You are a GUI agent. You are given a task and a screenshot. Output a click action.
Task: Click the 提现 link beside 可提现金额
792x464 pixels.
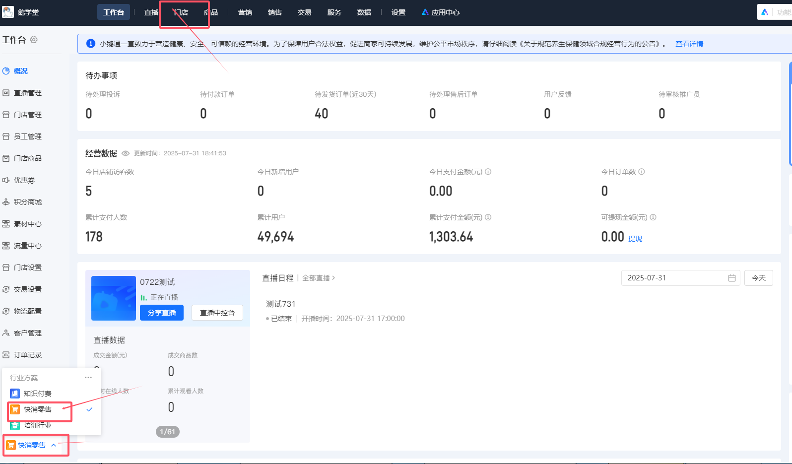(x=635, y=239)
